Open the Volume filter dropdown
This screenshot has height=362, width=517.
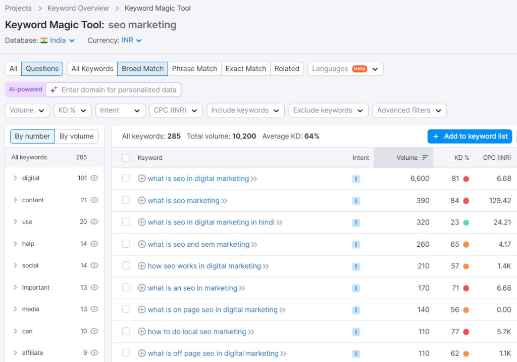[27, 110]
